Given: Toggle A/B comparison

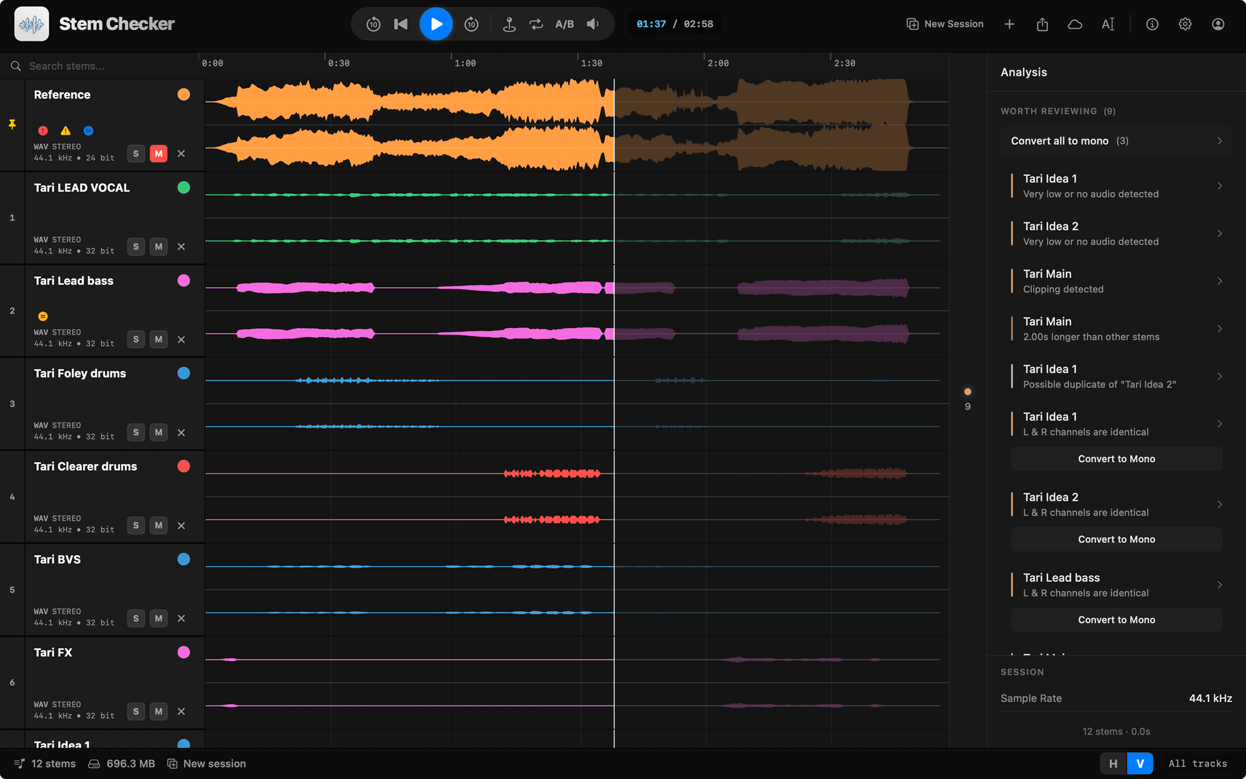Looking at the screenshot, I should (564, 24).
